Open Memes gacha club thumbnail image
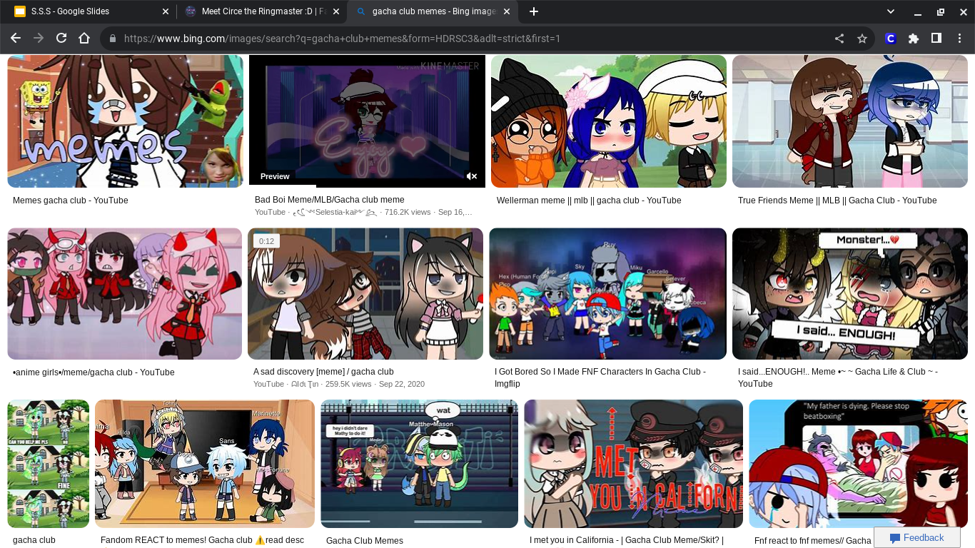975x548 pixels. [125, 121]
